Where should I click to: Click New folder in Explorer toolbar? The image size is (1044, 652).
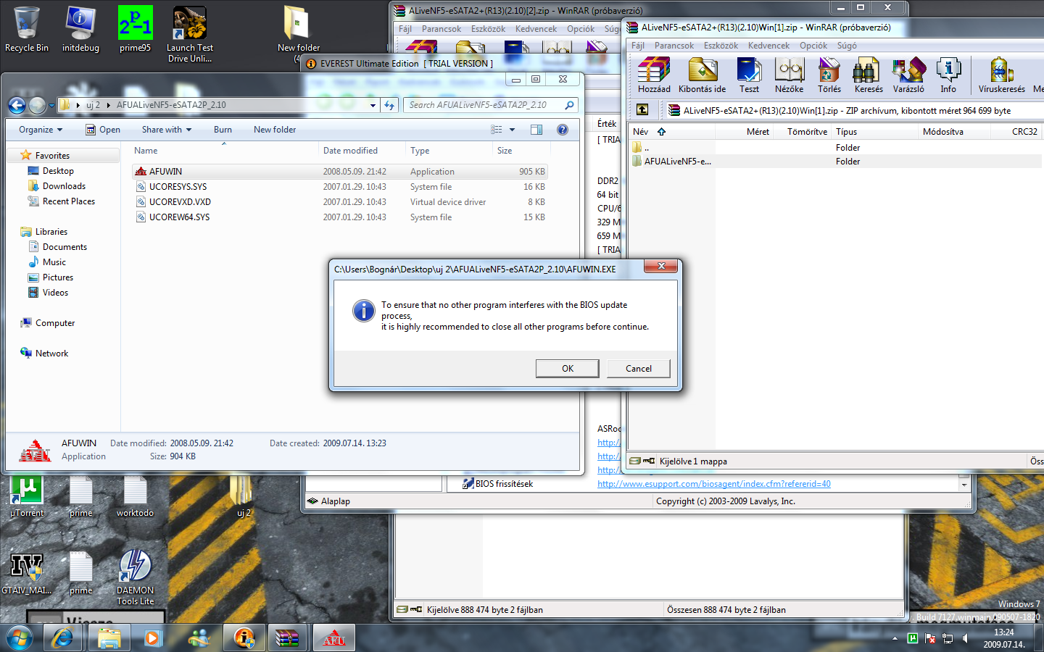(275, 130)
